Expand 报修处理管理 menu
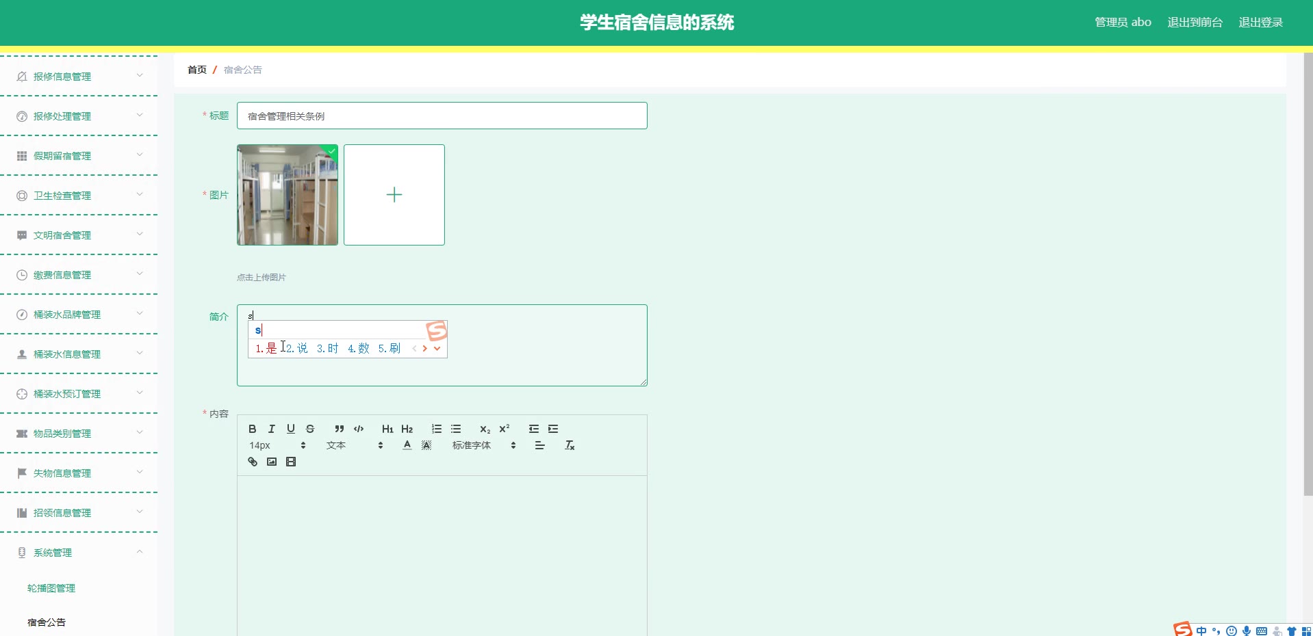Image resolution: width=1313 pixels, height=636 pixels. pos(79,116)
